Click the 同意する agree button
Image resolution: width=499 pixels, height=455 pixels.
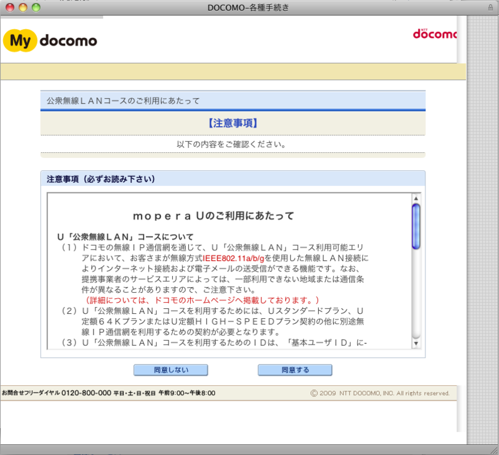pos(295,370)
